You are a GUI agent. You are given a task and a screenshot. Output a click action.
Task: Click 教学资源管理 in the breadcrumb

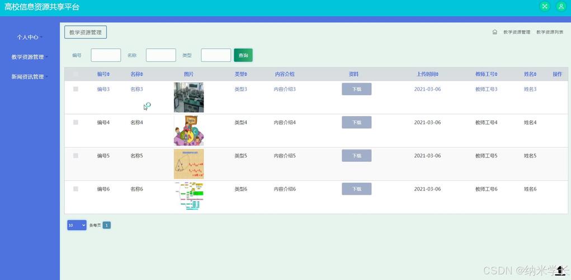[x=517, y=32]
